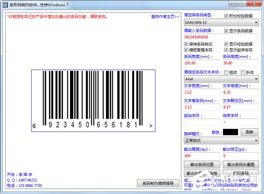Image resolution: width=264 pixels, height=194 pixels.
Task: Click the 刷新 refresh button
Action: 249,132
